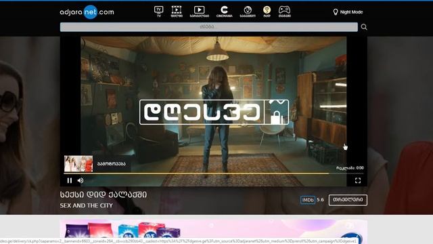The height and width of the screenshot is (244, 433).
Task: Open the movies filmstrip icon
Action: (x=177, y=12)
